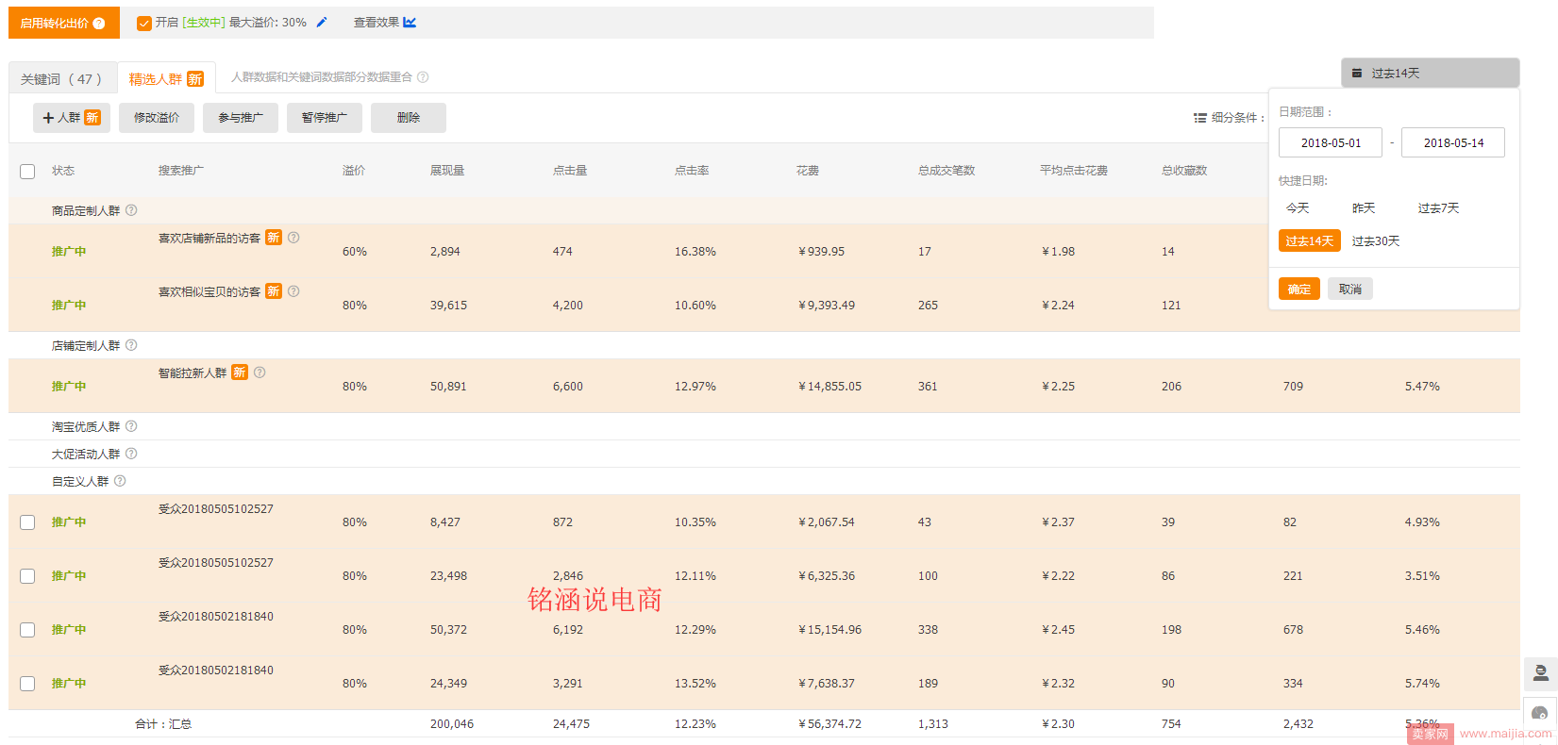Image resolution: width=1558 pixels, height=745 pixels.
Task: Click help icon next to 大促活动人群
Action: point(131,454)
